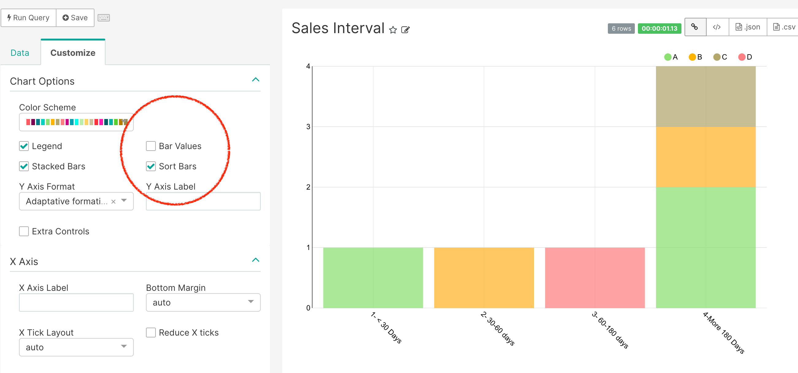Enable the Bar Values checkbox
The height and width of the screenshot is (373, 798).
pyautogui.click(x=151, y=146)
